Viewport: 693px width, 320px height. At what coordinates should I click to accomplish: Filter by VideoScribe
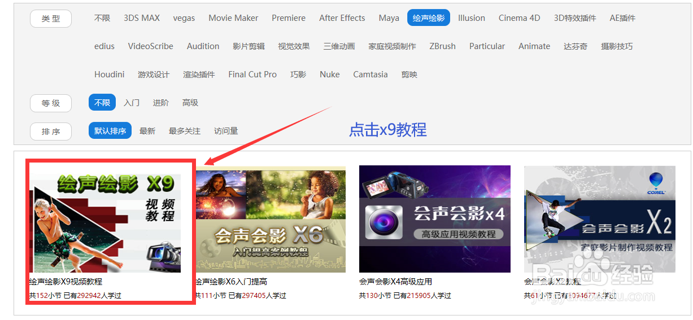click(x=151, y=46)
